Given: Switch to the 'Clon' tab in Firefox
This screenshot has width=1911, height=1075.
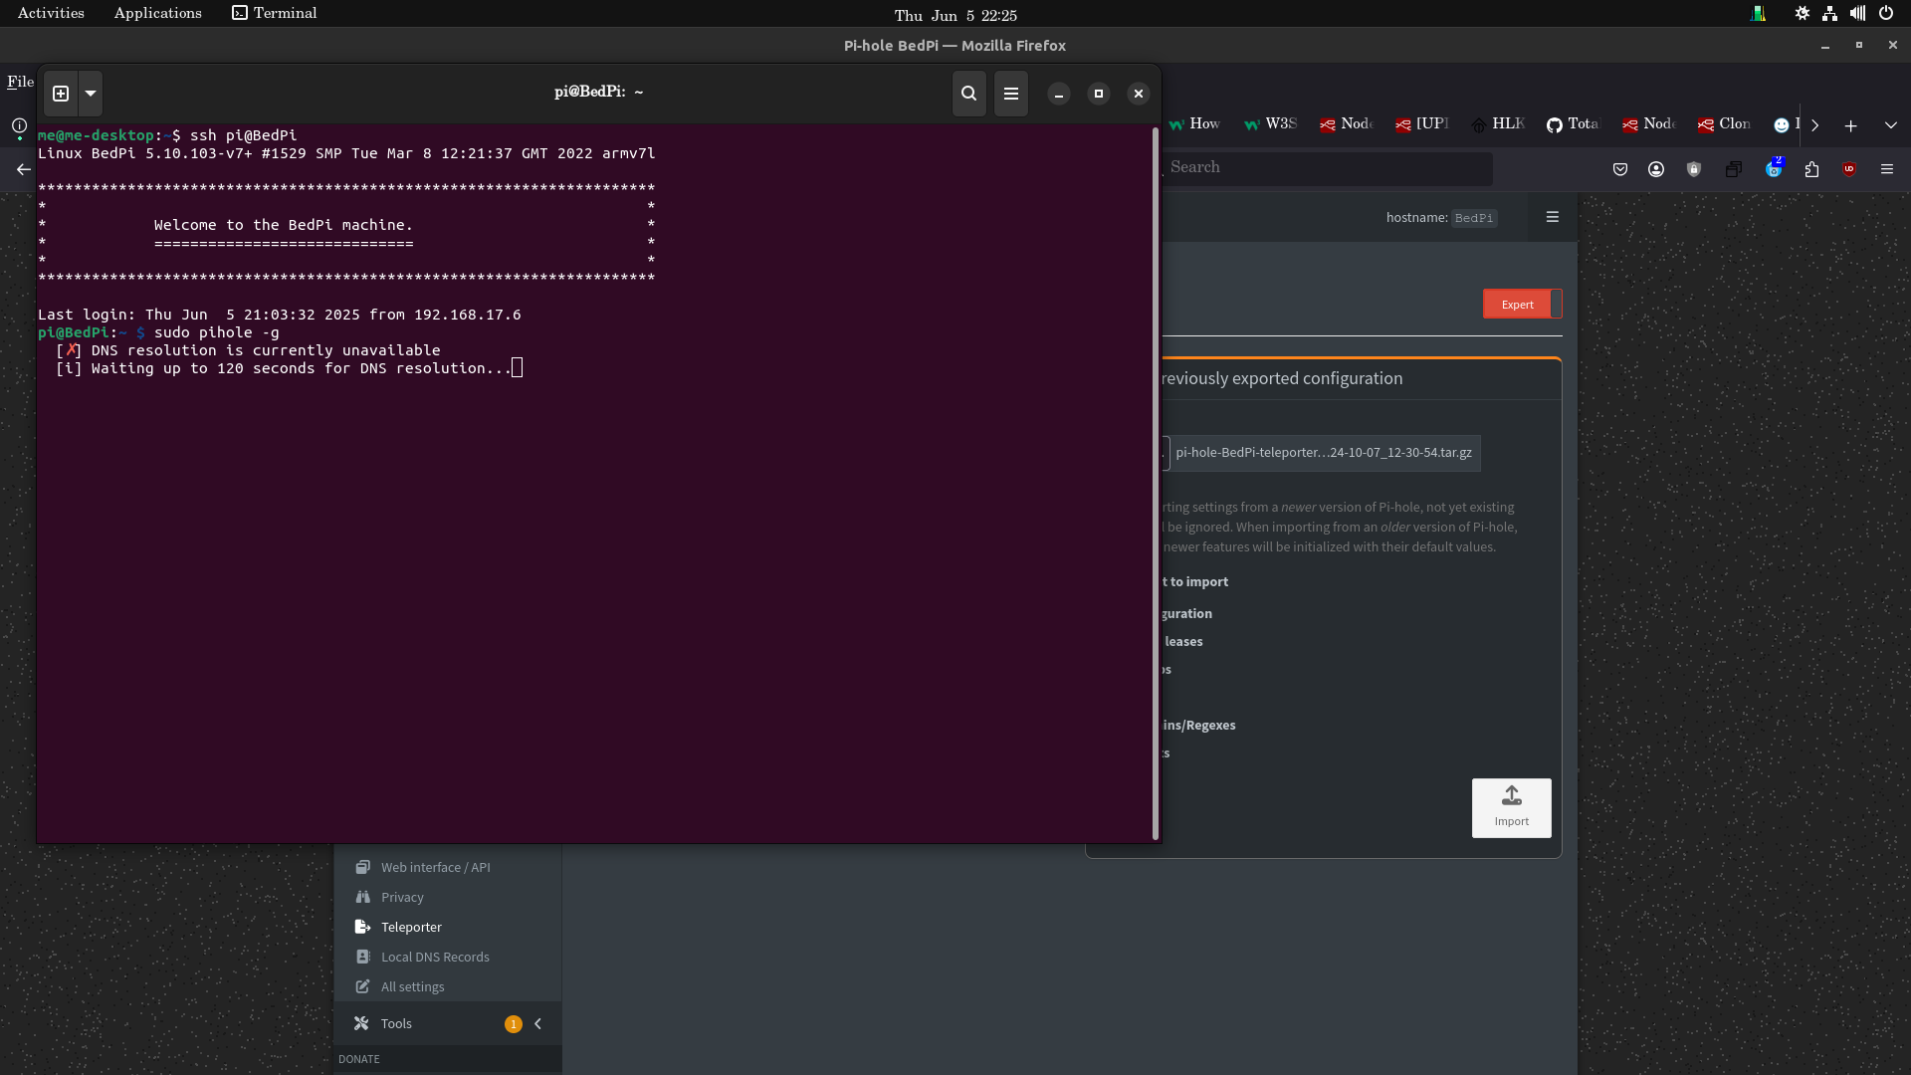Looking at the screenshot, I should tap(1726, 124).
